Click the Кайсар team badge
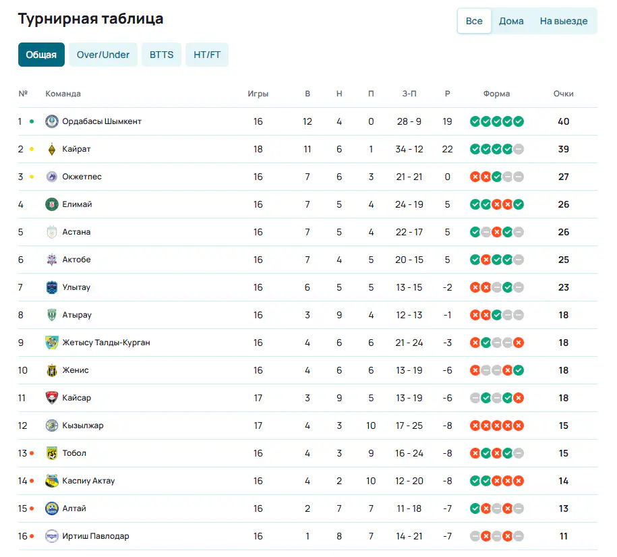Image resolution: width=617 pixels, height=557 pixels. (51, 398)
